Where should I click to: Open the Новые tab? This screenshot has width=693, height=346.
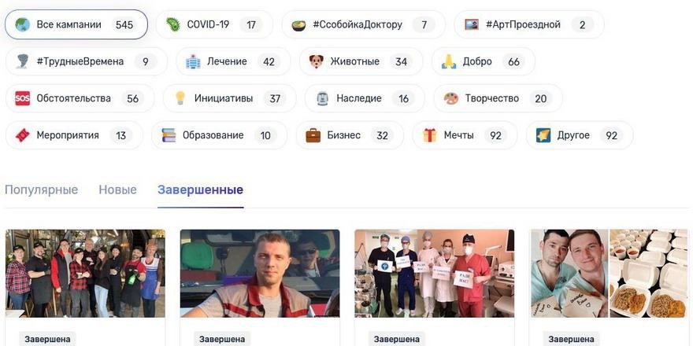tap(117, 190)
